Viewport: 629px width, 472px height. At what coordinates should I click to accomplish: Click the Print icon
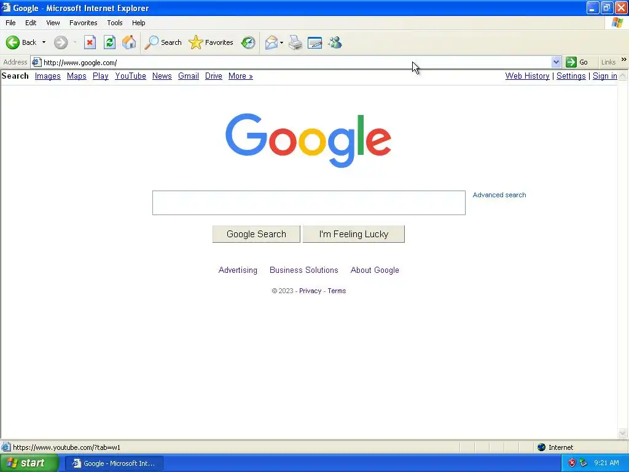[x=295, y=42]
